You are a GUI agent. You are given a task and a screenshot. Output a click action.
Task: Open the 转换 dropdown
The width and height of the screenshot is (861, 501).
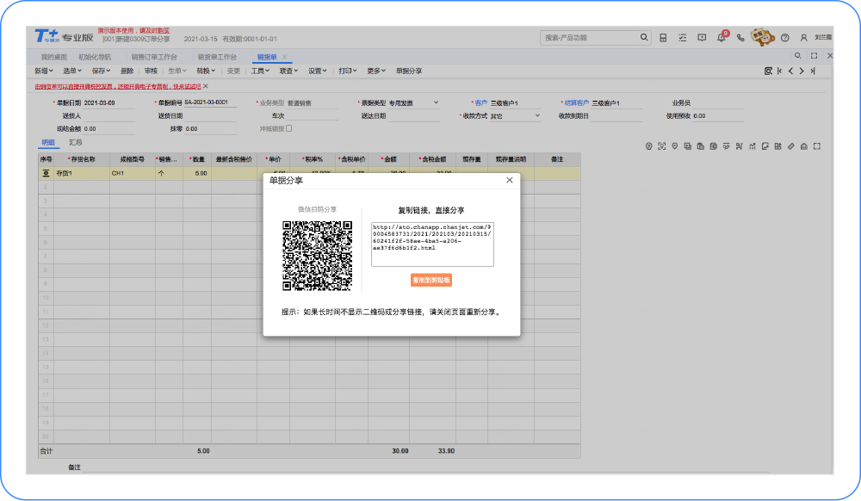pos(206,71)
